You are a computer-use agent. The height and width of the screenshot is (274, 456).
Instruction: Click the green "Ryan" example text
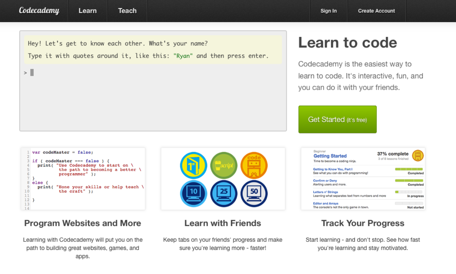click(183, 56)
